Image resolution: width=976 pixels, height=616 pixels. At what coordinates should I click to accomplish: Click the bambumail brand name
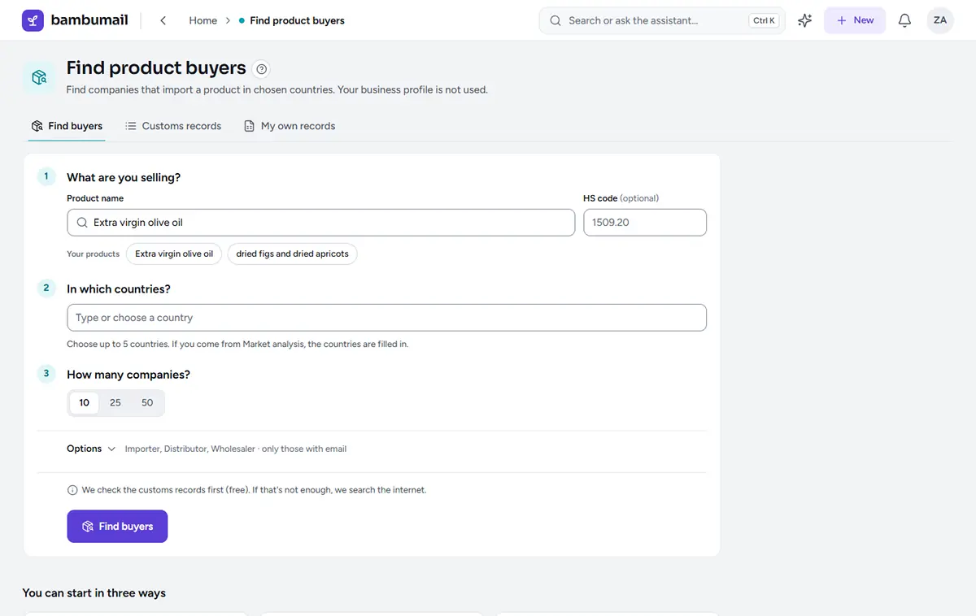pos(89,20)
